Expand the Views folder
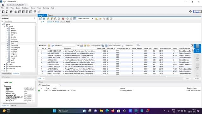This screenshot has width=202, height=114. pyautogui.click(x=5, y=64)
